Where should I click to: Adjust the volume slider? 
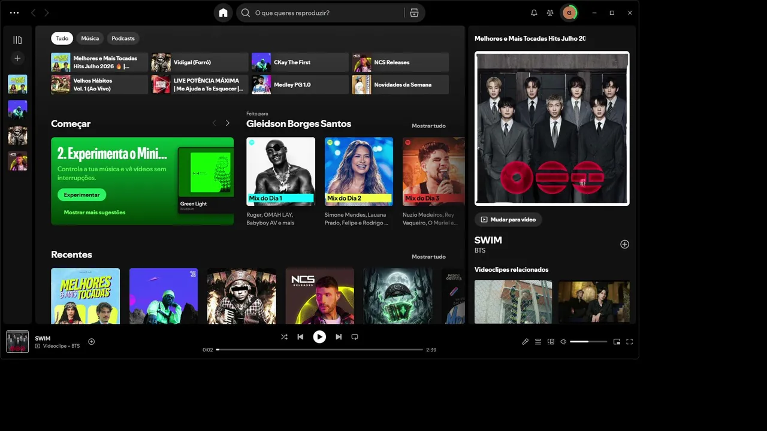tap(588, 342)
